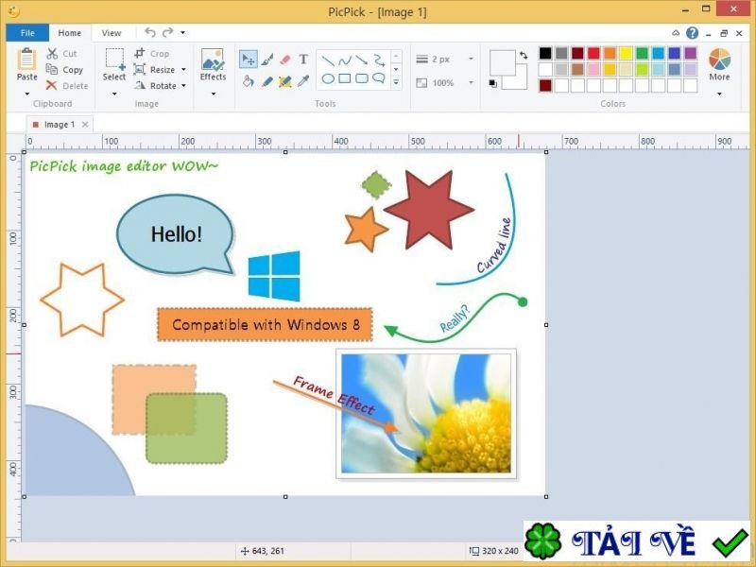Select the Text tool
756x567 pixels.
(x=303, y=60)
